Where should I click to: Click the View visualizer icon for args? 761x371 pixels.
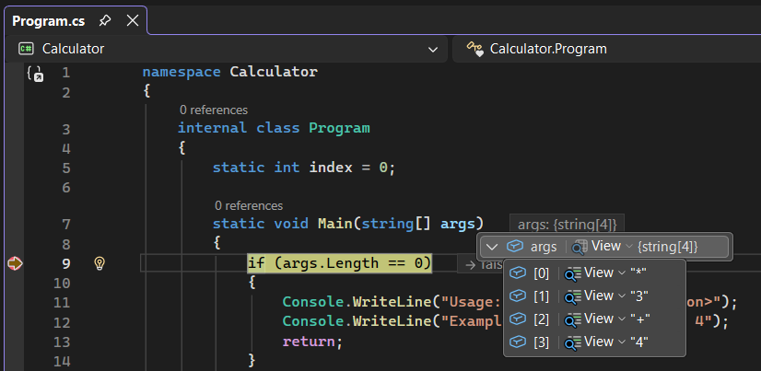pos(580,247)
